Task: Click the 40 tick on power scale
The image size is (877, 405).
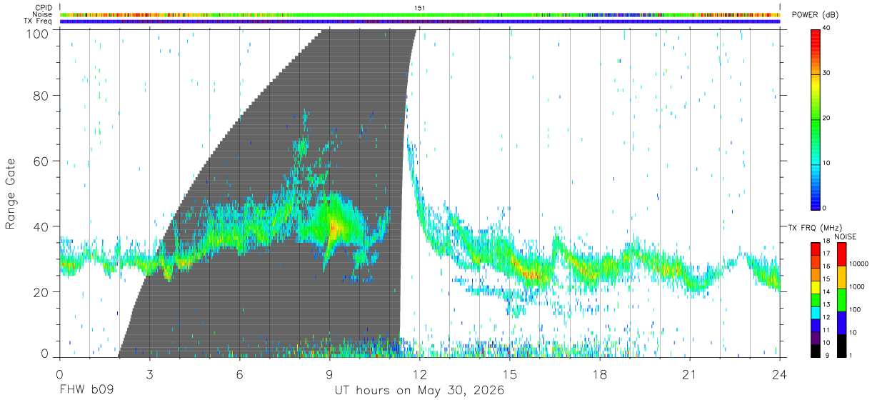Action: click(x=827, y=28)
